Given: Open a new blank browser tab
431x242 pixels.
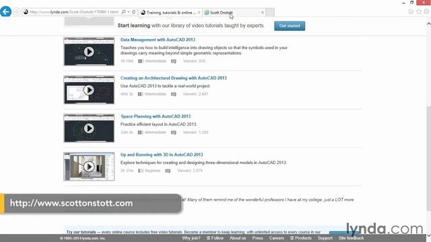Looking at the screenshot, I should pos(270,12).
